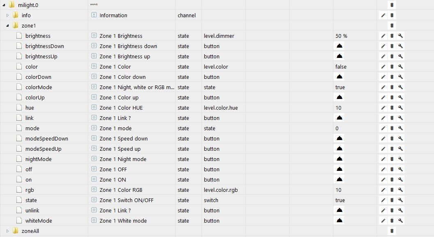Trigger the nightMode button

click(x=339, y=159)
